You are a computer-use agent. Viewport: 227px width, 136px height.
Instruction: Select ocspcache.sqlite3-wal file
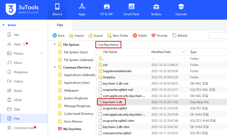click(161, 90)
